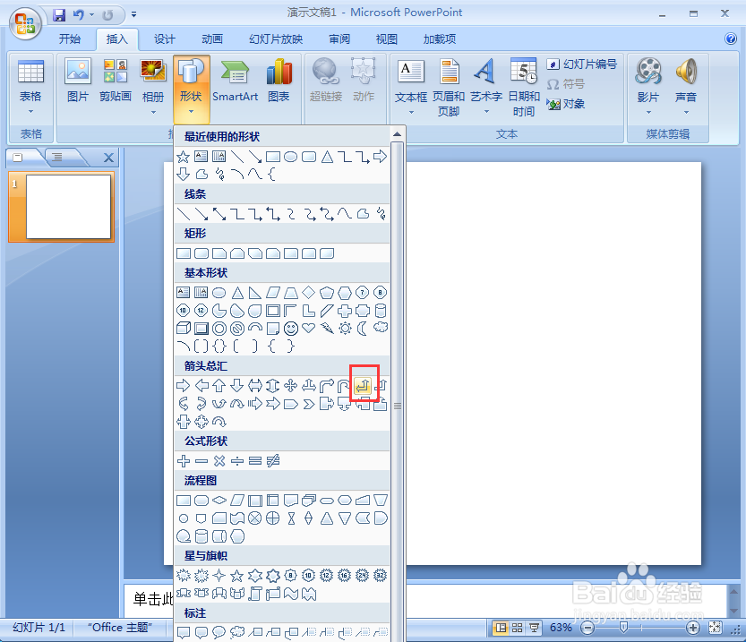Image resolution: width=746 pixels, height=642 pixels.
Task: Insert header and footer (页眉和页脚)
Action: pyautogui.click(x=449, y=88)
